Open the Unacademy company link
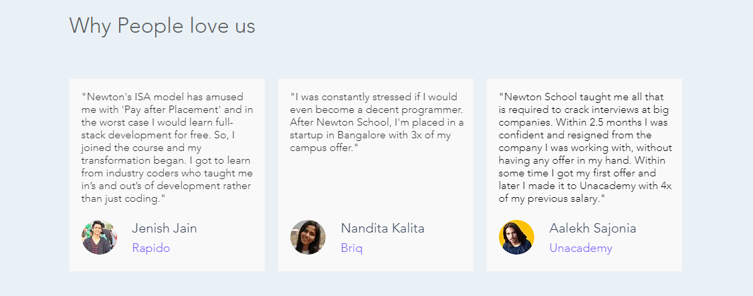The width and height of the screenshot is (753, 296). click(580, 248)
